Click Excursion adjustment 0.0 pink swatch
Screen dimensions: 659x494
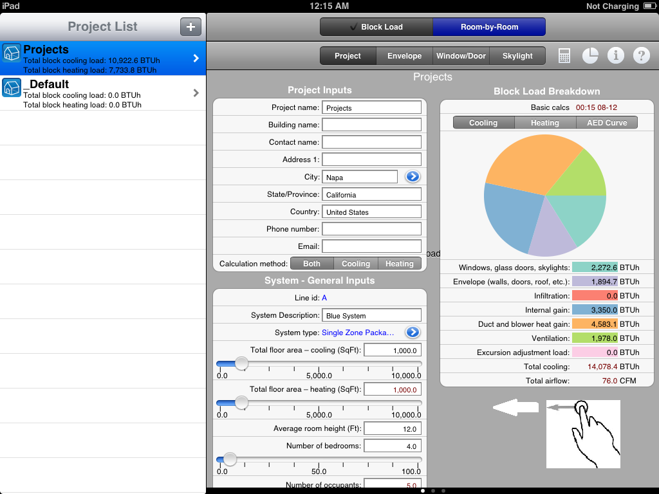[595, 352]
